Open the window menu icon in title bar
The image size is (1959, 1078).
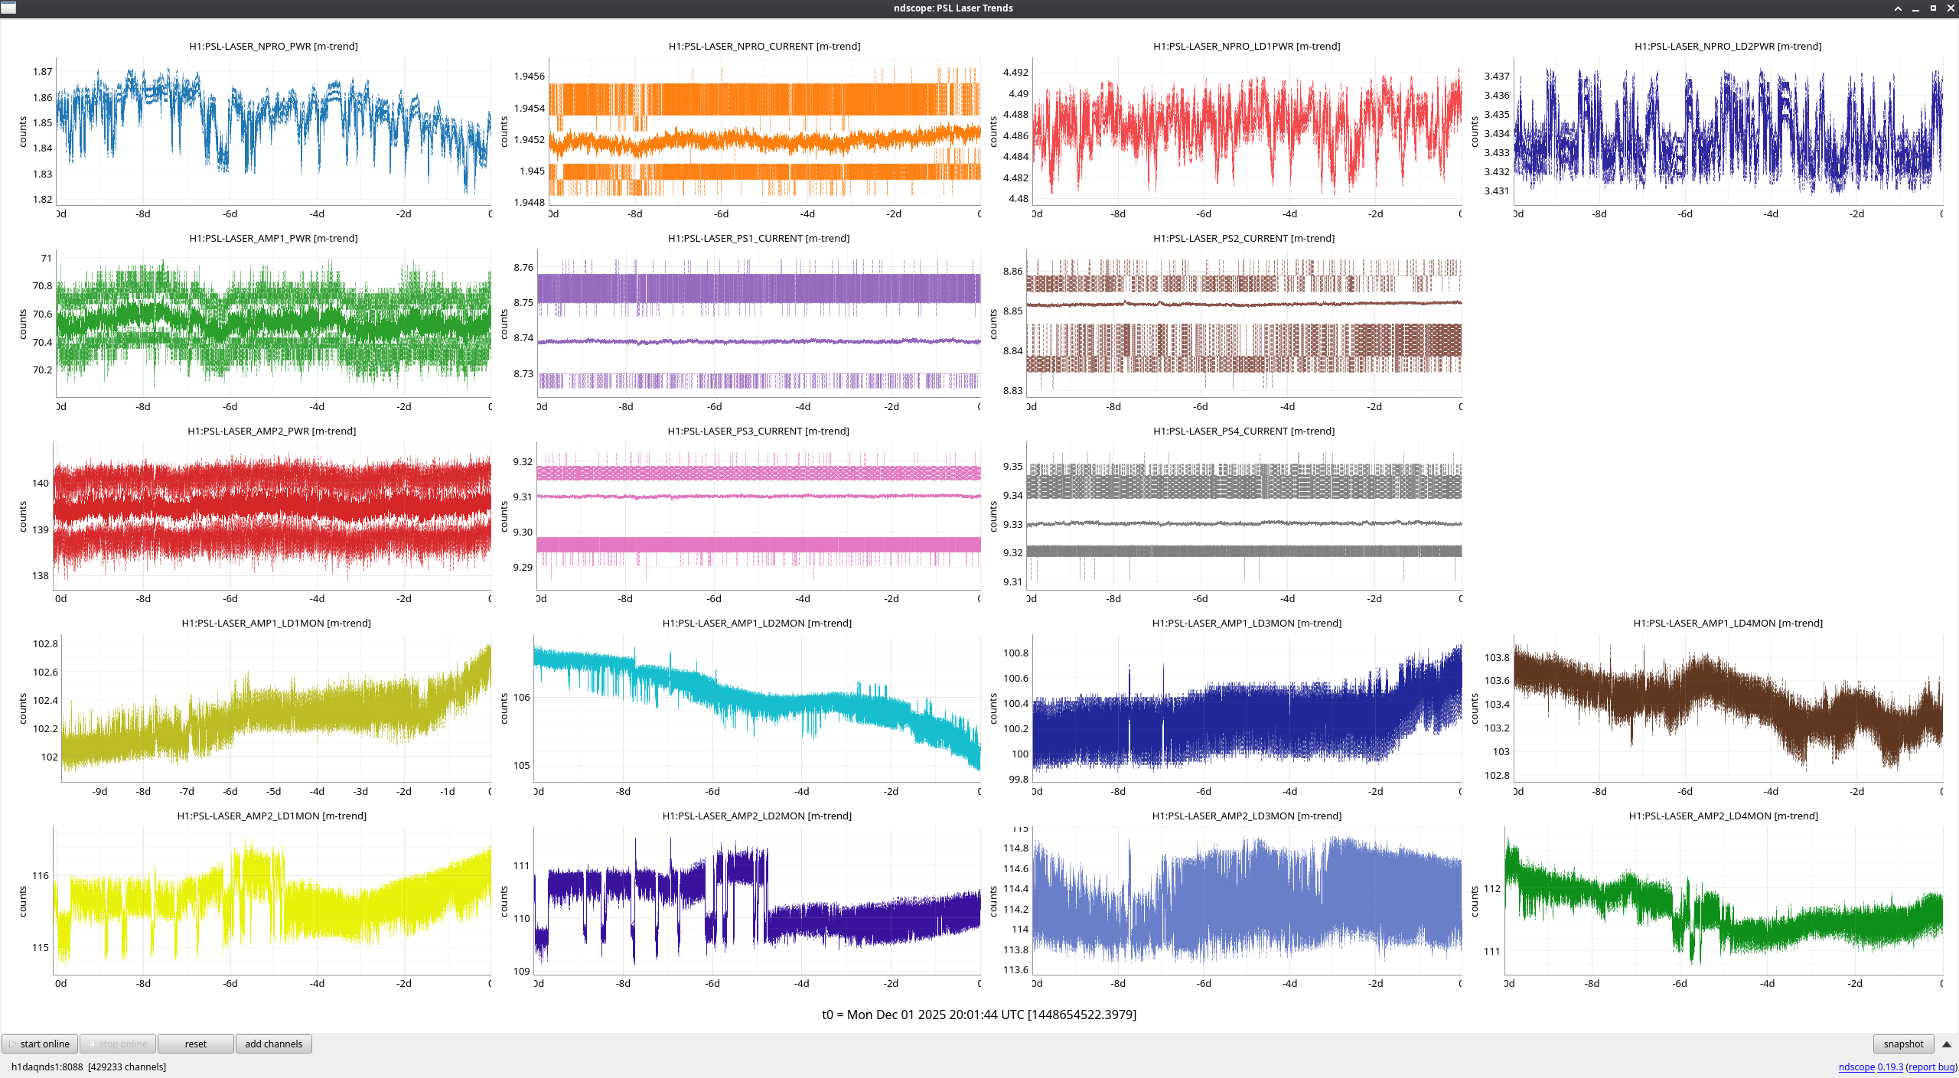(x=8, y=8)
